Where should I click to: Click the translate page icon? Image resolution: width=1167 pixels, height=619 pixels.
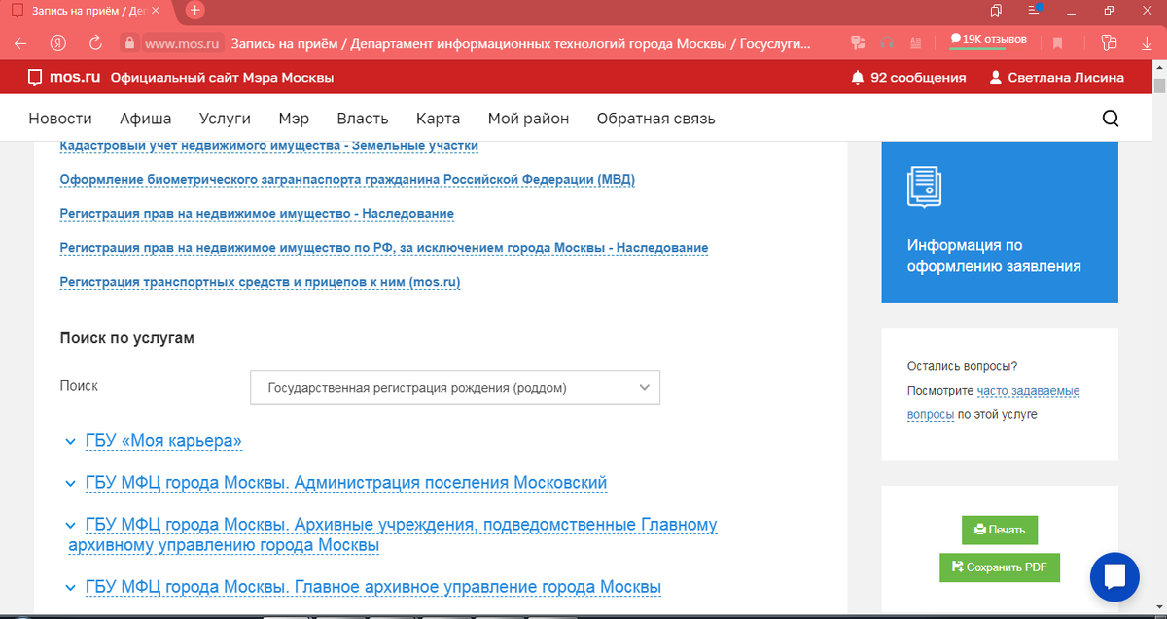tap(858, 43)
